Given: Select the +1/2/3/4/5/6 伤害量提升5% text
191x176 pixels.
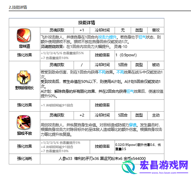Looking at the screenshot, I should [62, 53].
